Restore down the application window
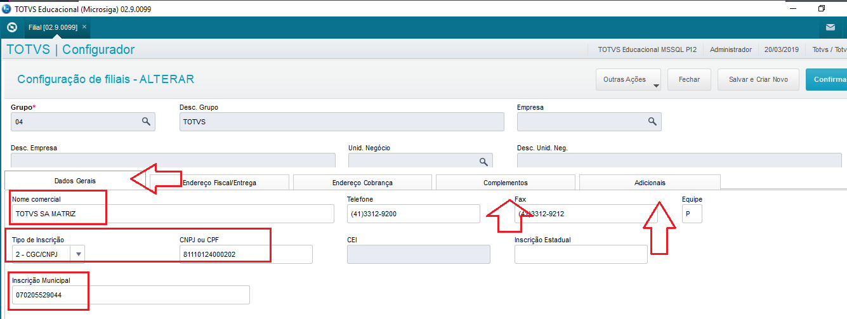This screenshot has width=847, height=319. [x=822, y=8]
